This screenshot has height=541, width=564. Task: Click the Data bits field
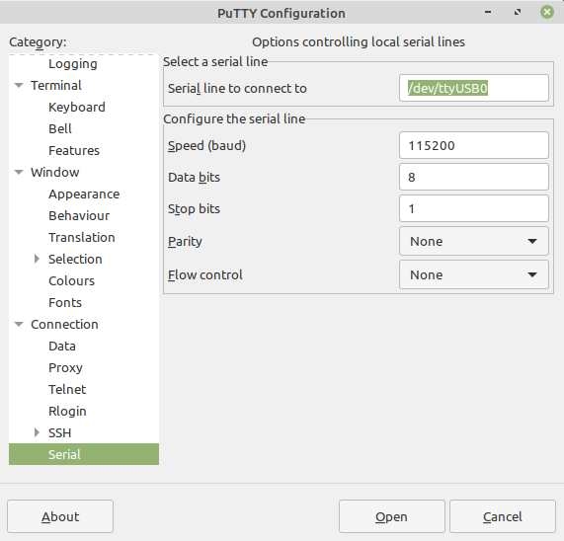click(x=474, y=177)
